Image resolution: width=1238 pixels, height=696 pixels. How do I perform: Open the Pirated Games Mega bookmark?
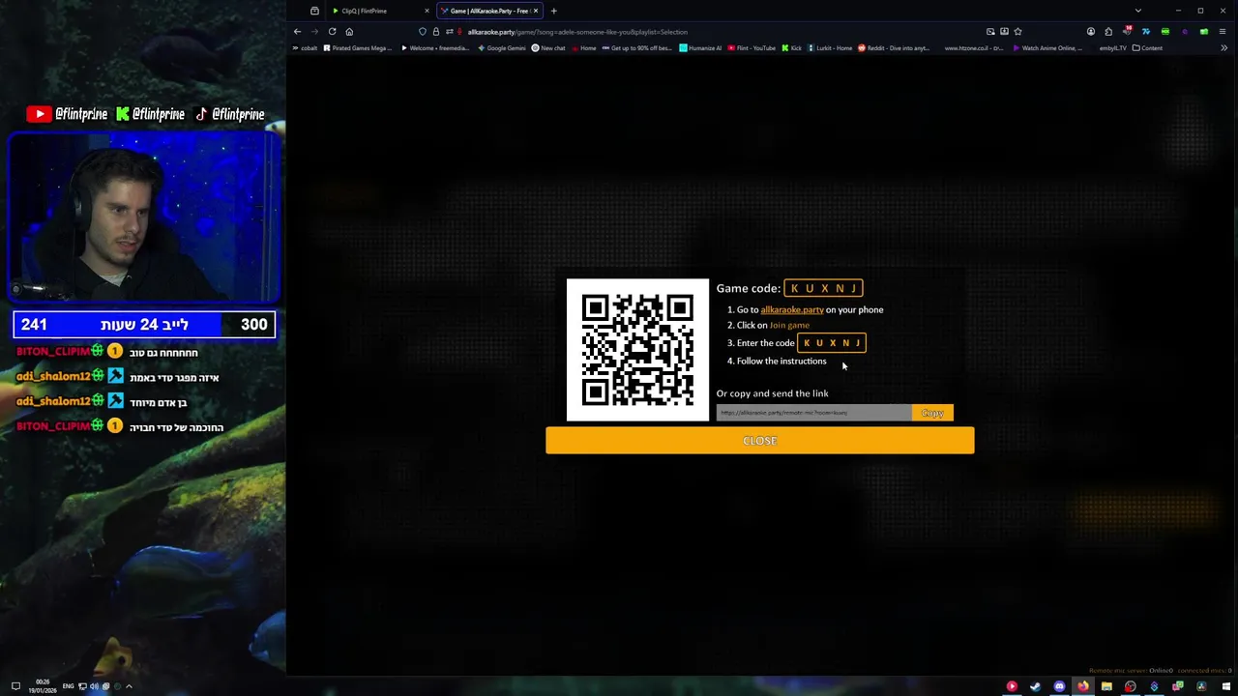pyautogui.click(x=358, y=47)
